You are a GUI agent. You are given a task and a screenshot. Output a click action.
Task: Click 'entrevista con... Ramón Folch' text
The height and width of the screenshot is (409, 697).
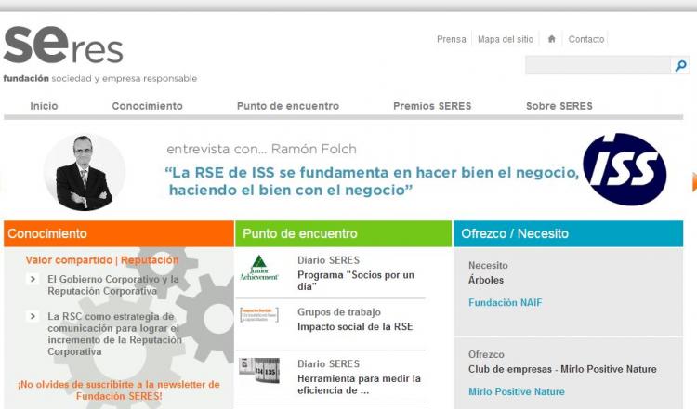tap(261, 149)
